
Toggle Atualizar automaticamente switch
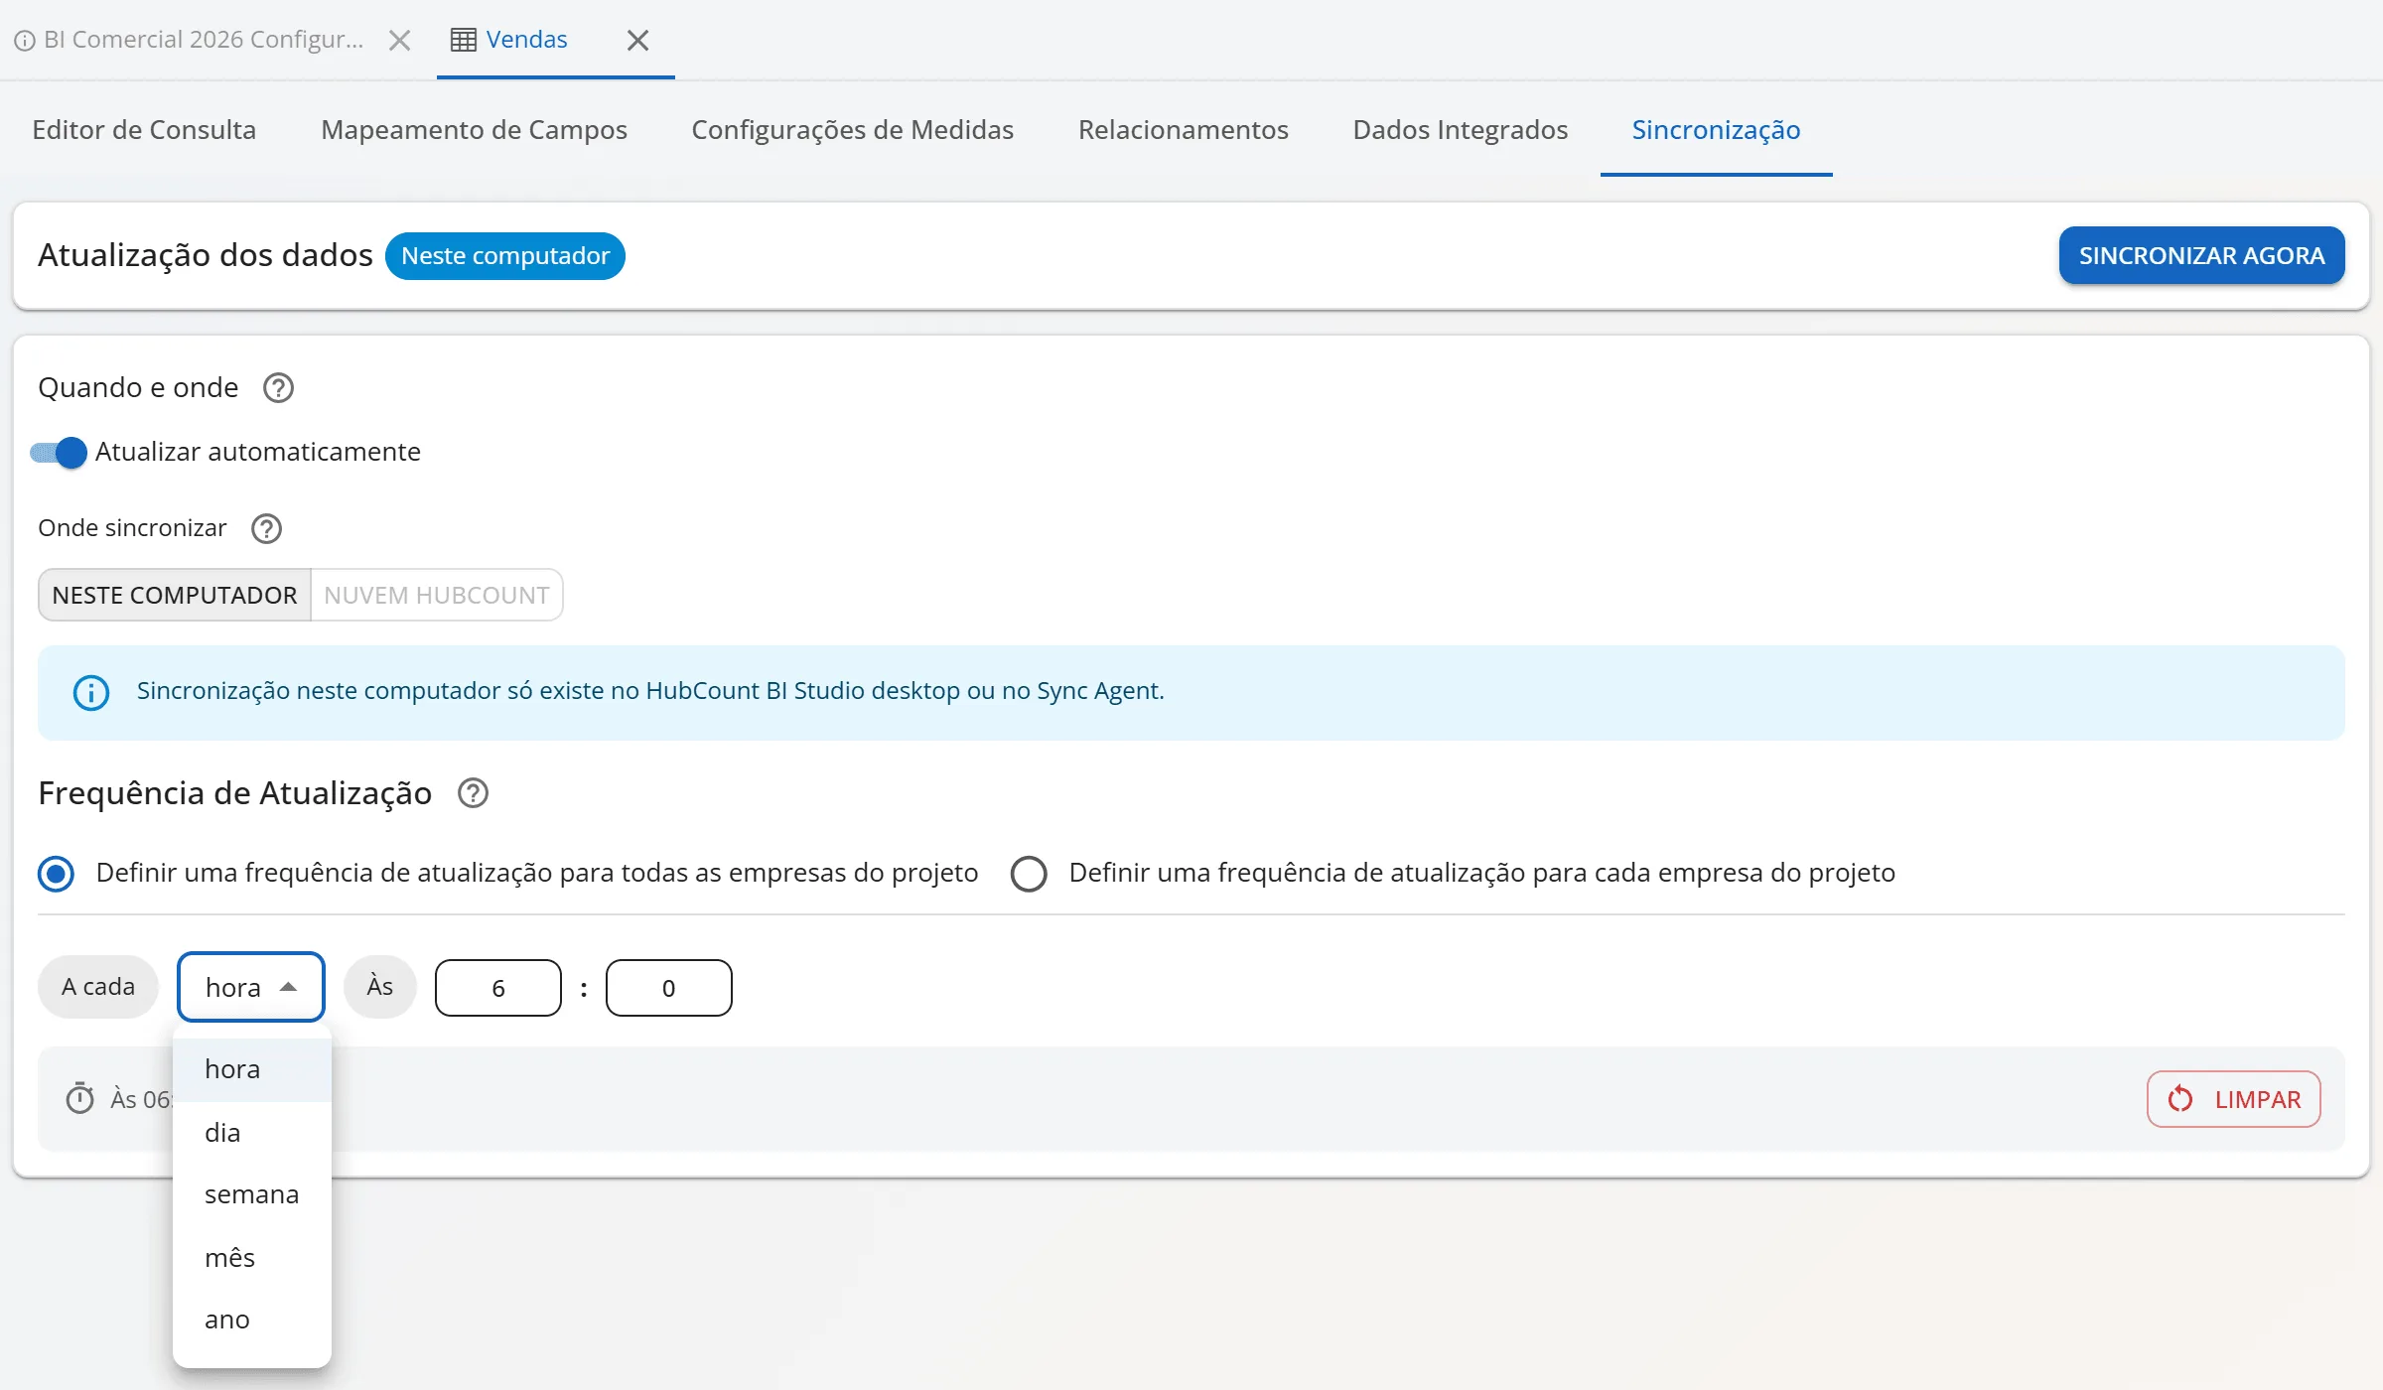(x=59, y=453)
